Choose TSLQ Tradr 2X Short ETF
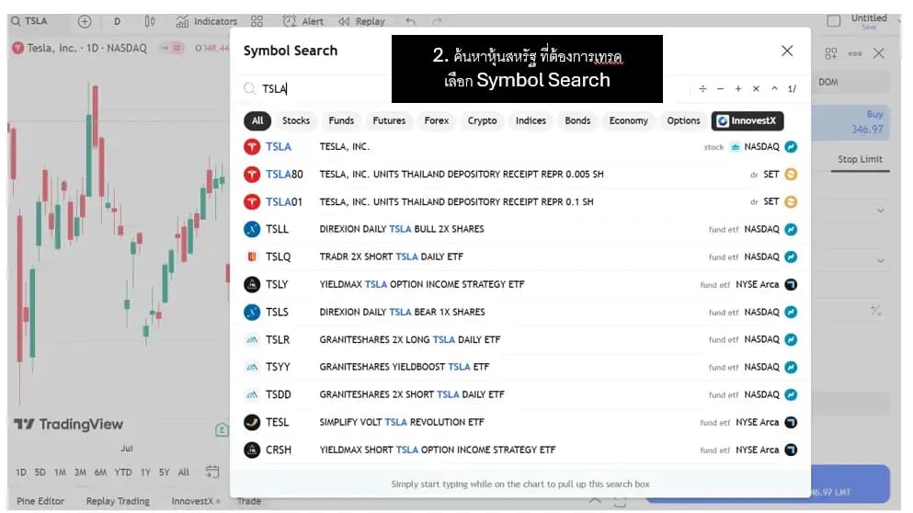Screen dimensions: 913x513 [520, 256]
